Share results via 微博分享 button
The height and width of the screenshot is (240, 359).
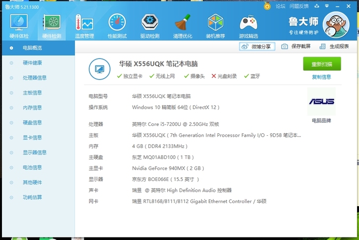(x=257, y=47)
